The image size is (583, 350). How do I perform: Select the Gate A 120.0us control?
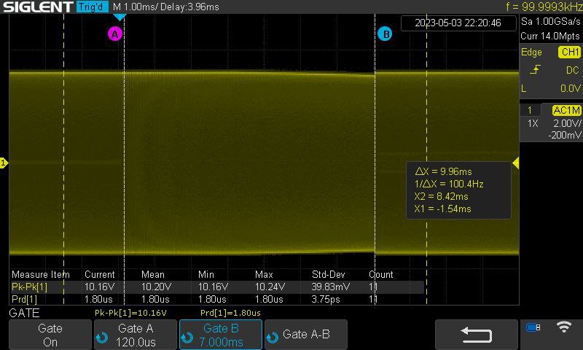136,335
